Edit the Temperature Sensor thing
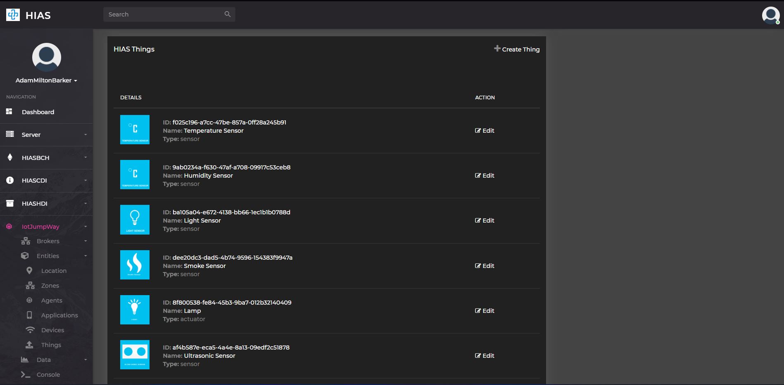Screen dimensions: 784x385 (485, 130)
